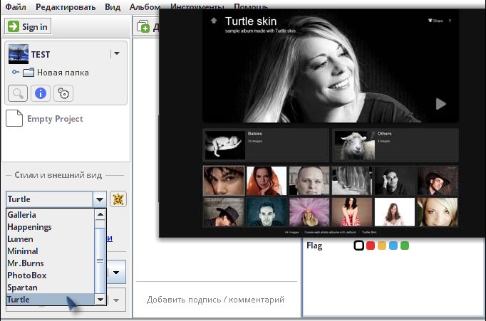Choose Lumen from the skin list
Image resolution: width=486 pixels, height=321 pixels.
pyautogui.click(x=50, y=239)
